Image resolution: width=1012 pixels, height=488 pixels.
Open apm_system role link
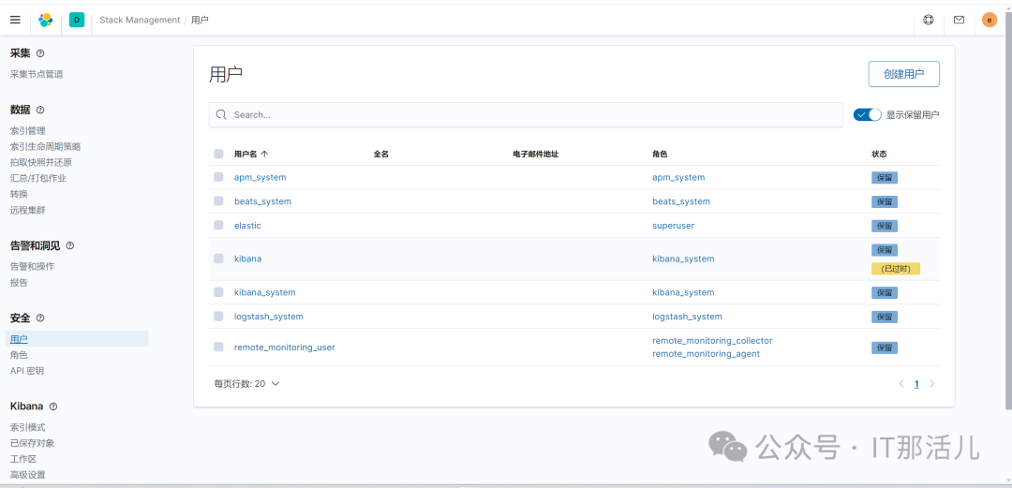click(678, 177)
